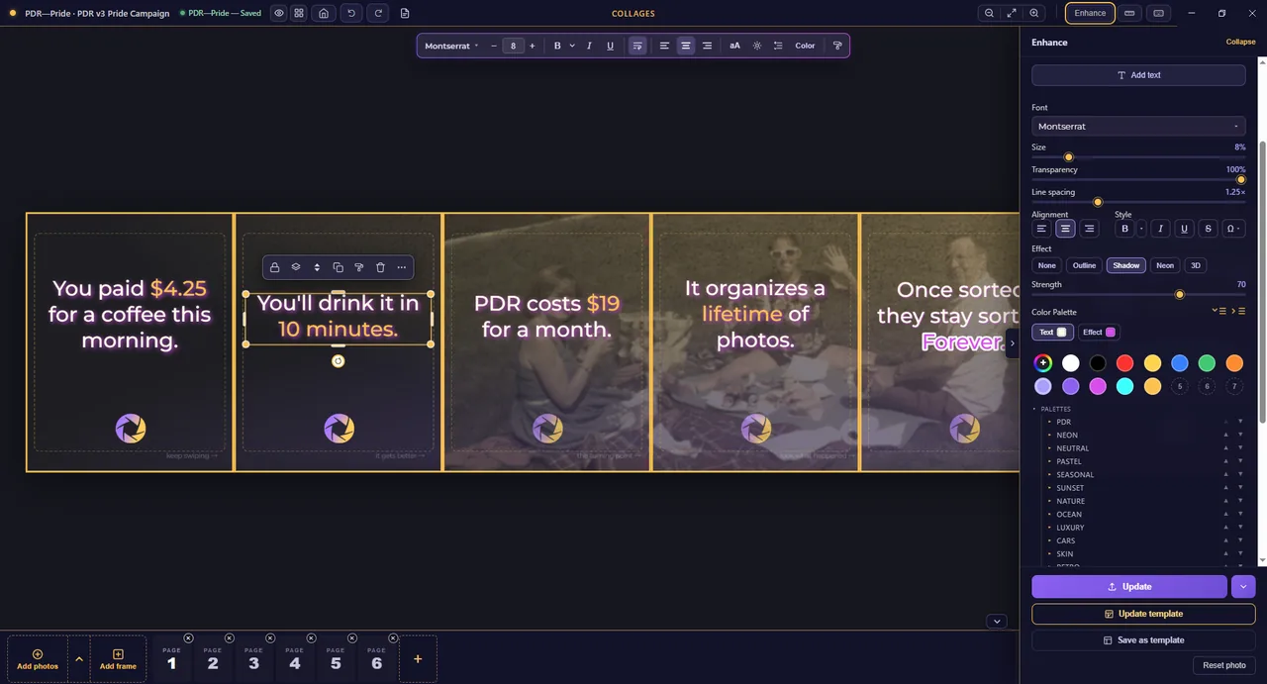1267x684 pixels.
Task: Click the rectangle icon beside Enhance button
Action: click(x=1130, y=13)
